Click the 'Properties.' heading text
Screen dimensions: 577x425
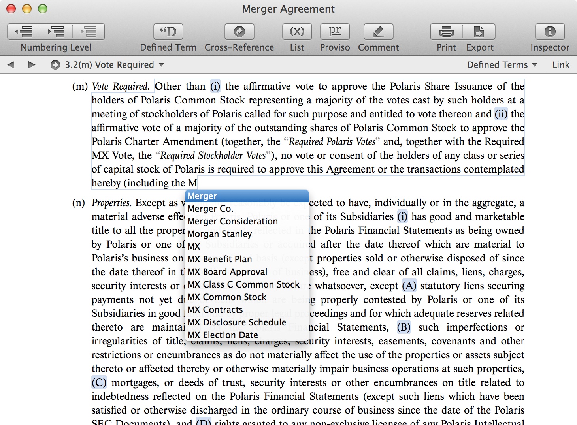point(111,203)
